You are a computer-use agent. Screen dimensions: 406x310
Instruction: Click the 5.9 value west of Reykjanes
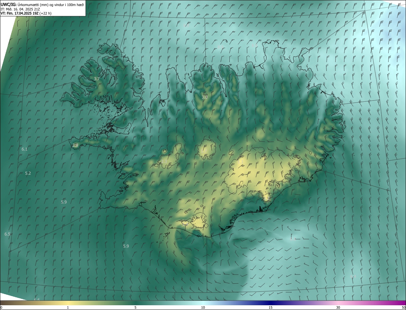[x=64, y=202]
